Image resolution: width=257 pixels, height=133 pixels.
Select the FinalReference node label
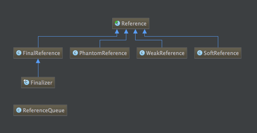(41, 53)
